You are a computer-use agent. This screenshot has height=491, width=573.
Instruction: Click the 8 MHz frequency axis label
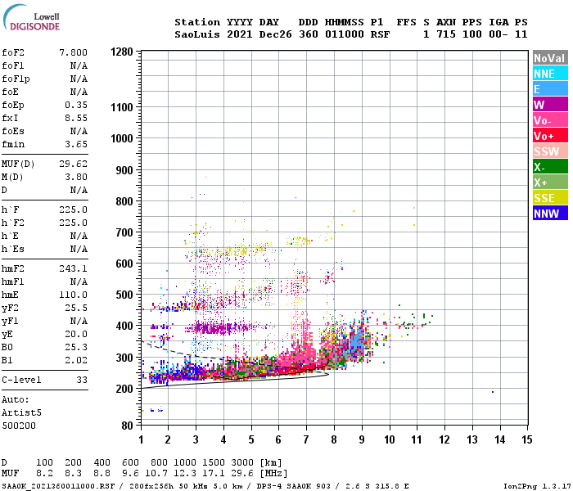(334, 439)
